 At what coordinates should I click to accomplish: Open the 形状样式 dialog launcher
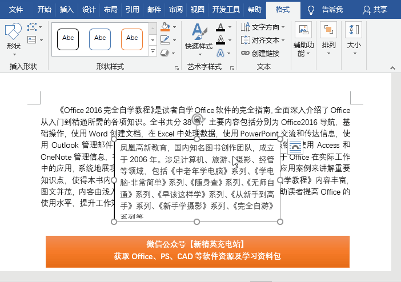pyautogui.click(x=177, y=69)
